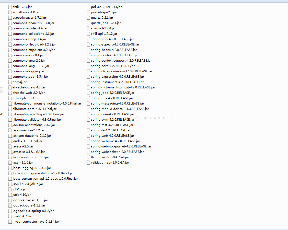
Task: Pick the icon for jboss-logging-annotations-1.2.0.Beta1.jar
Action: click(10, 173)
